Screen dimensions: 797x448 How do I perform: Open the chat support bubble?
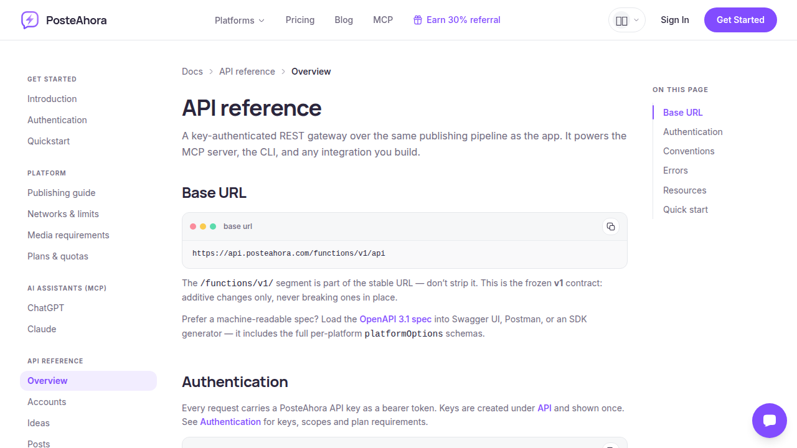pyautogui.click(x=770, y=421)
